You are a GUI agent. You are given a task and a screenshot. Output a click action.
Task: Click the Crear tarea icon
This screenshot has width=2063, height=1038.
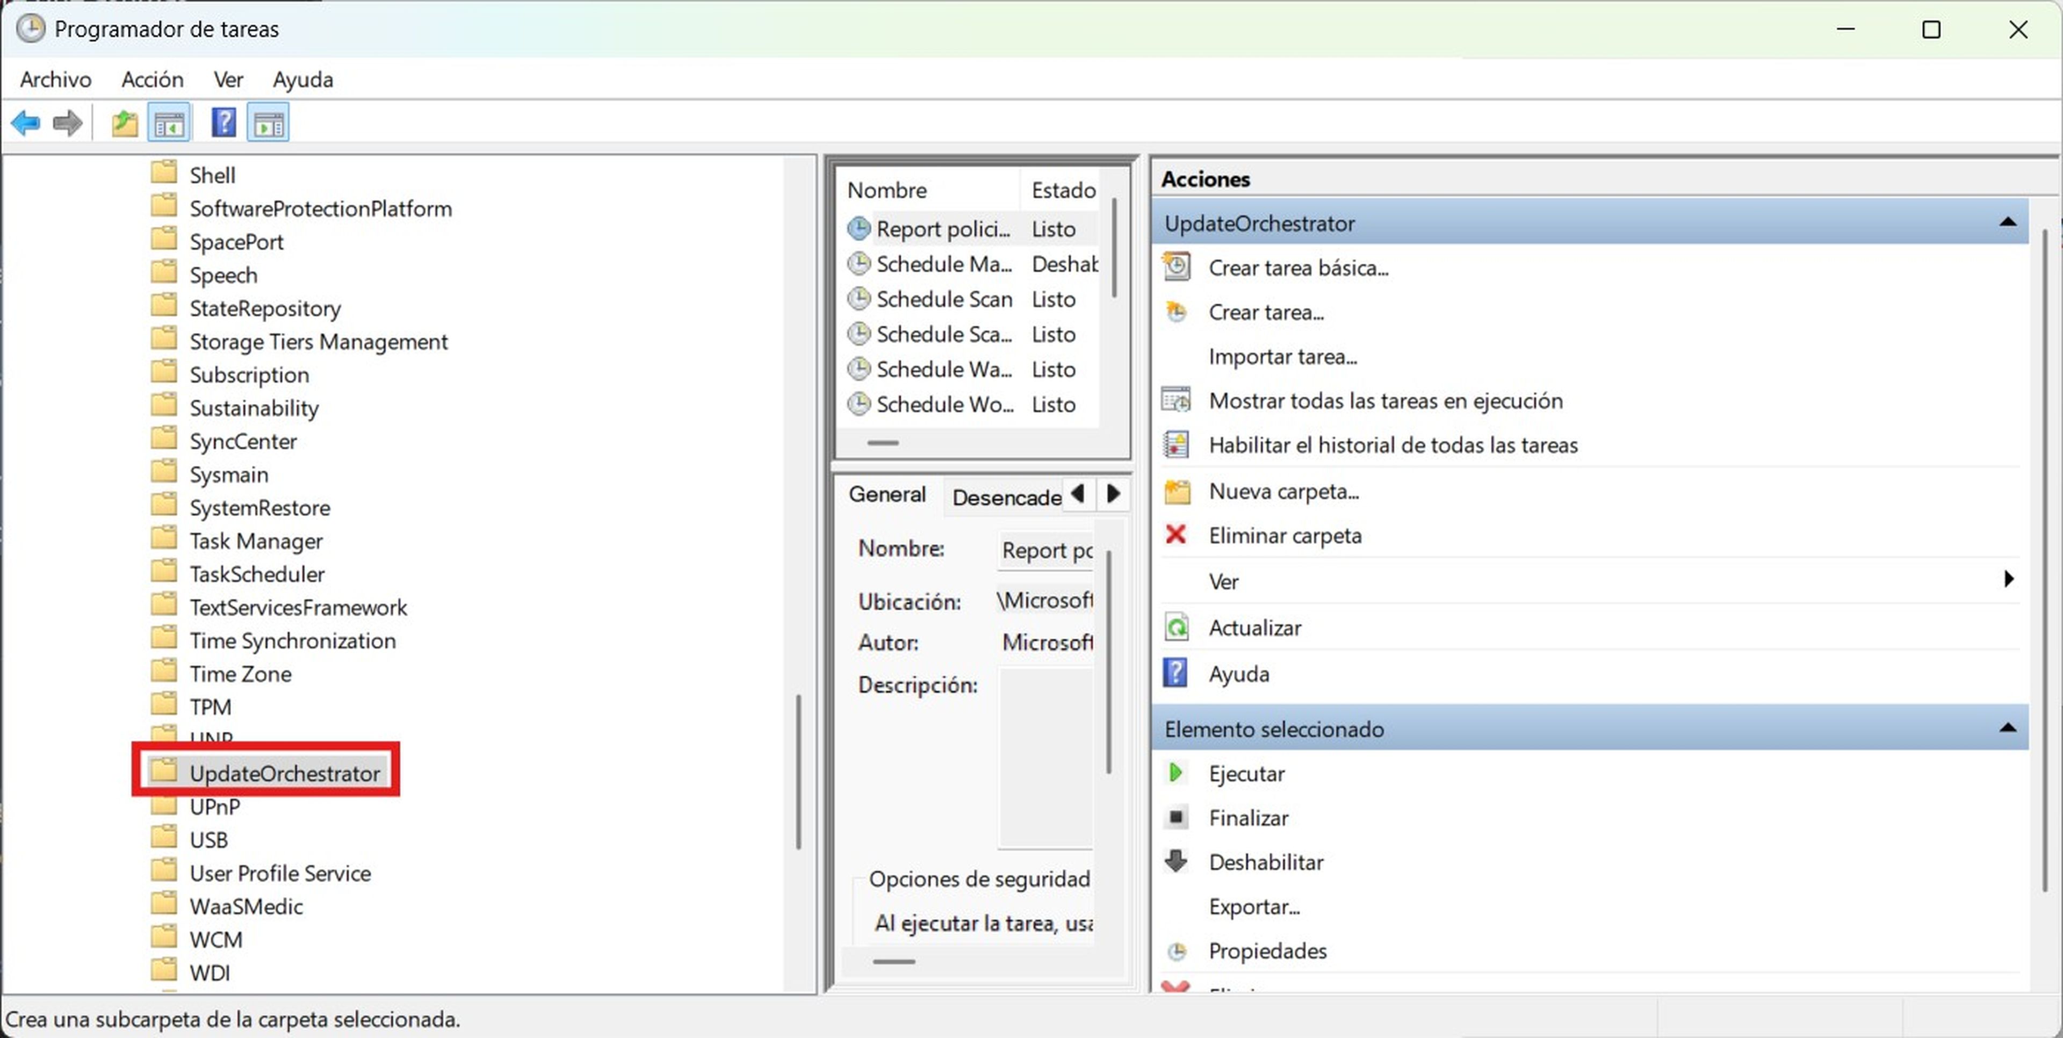coord(1177,312)
